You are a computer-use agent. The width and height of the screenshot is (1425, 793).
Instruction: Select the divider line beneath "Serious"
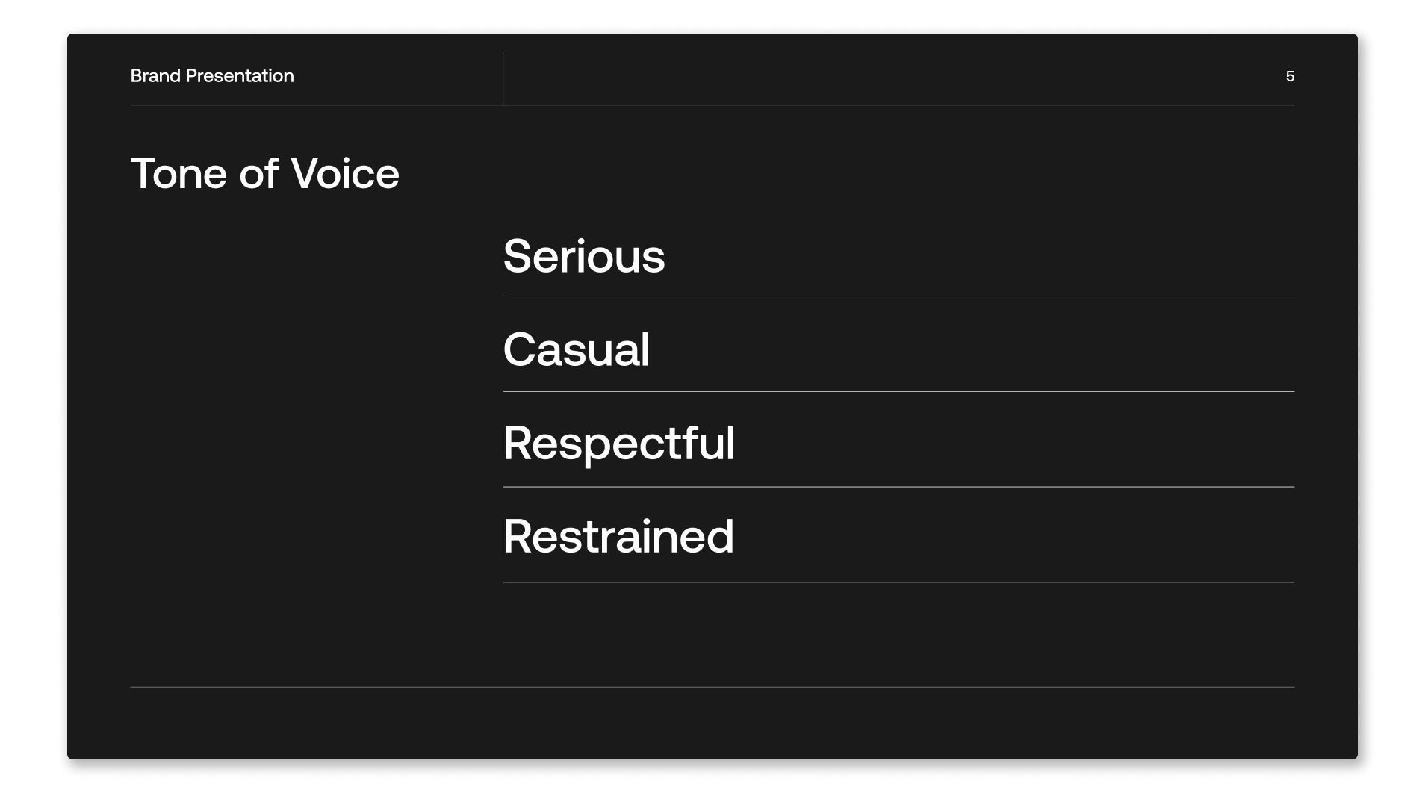click(898, 296)
